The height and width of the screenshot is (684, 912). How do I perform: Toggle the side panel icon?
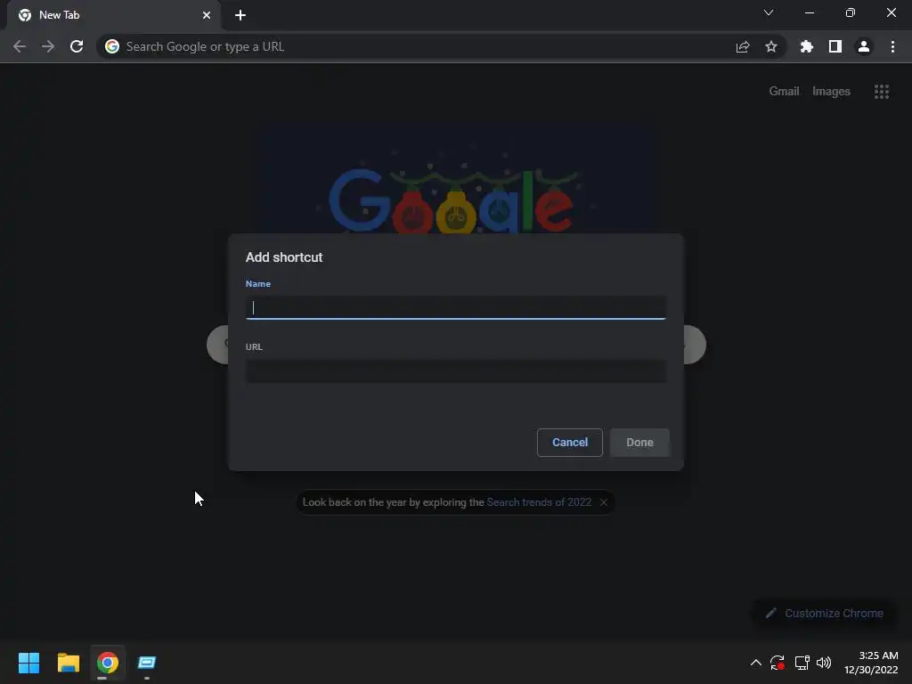tap(835, 46)
